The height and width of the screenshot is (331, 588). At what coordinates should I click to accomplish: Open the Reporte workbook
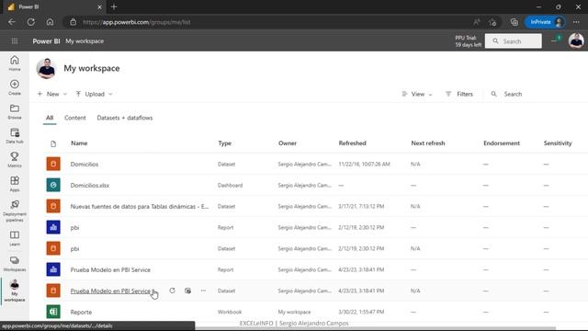pos(81,312)
